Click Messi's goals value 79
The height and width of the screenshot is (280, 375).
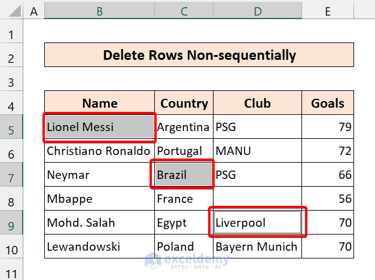pyautogui.click(x=327, y=127)
